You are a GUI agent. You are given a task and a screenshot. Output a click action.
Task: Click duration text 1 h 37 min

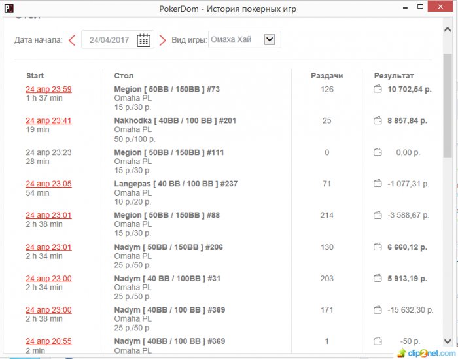point(44,98)
